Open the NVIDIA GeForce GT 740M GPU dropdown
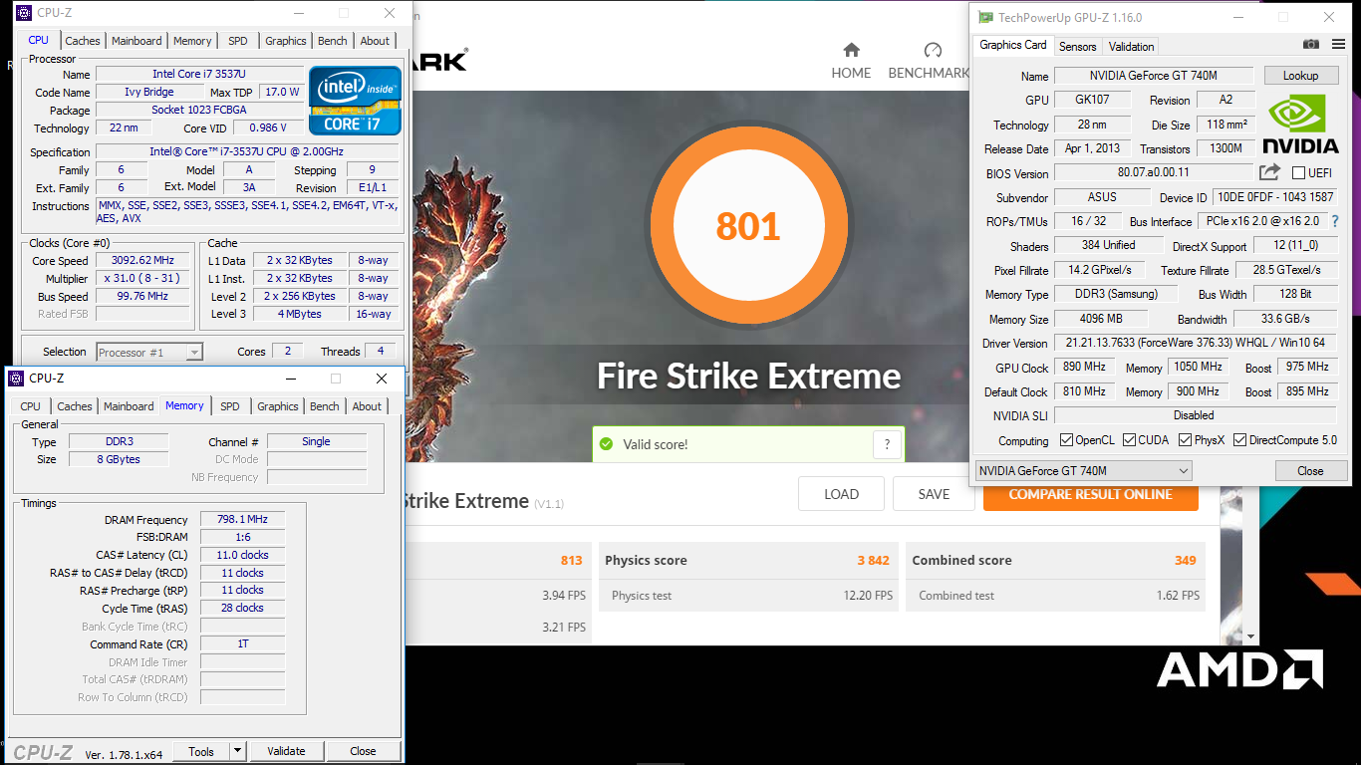This screenshot has width=1361, height=765. pos(1084,471)
